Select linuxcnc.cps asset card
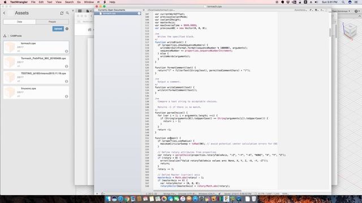This screenshot has height=203, width=362. (36, 92)
